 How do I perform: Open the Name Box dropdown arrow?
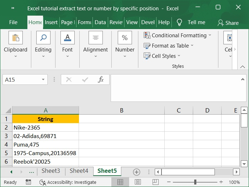click(x=43, y=80)
